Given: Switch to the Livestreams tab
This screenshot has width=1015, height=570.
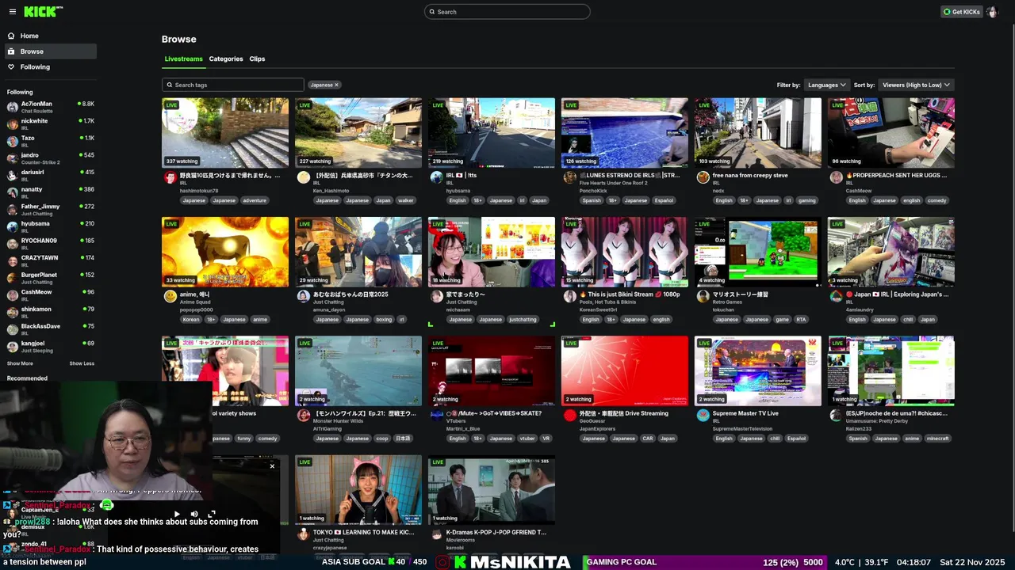Looking at the screenshot, I should coord(183,59).
